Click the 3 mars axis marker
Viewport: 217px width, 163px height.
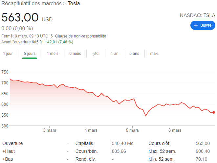point(50,130)
